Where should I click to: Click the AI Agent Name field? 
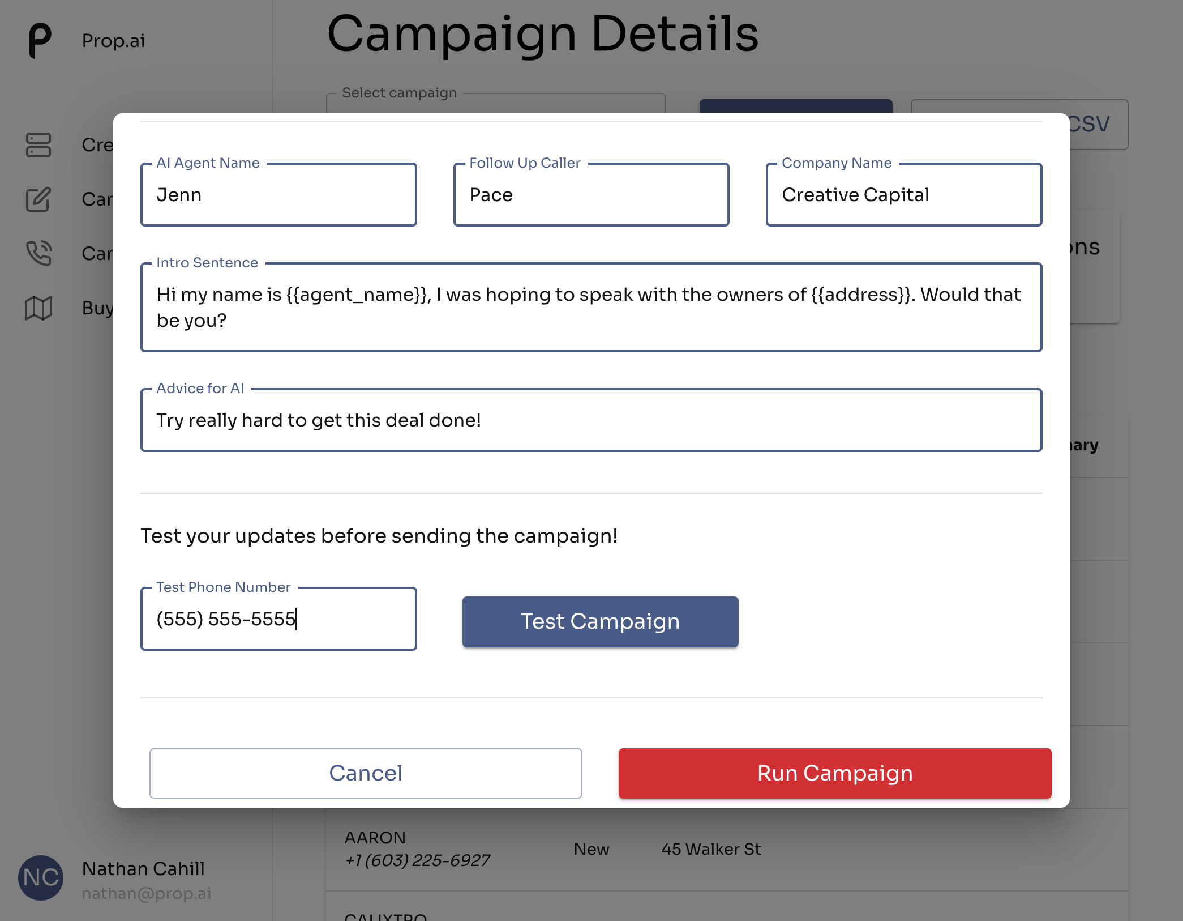pyautogui.click(x=278, y=195)
